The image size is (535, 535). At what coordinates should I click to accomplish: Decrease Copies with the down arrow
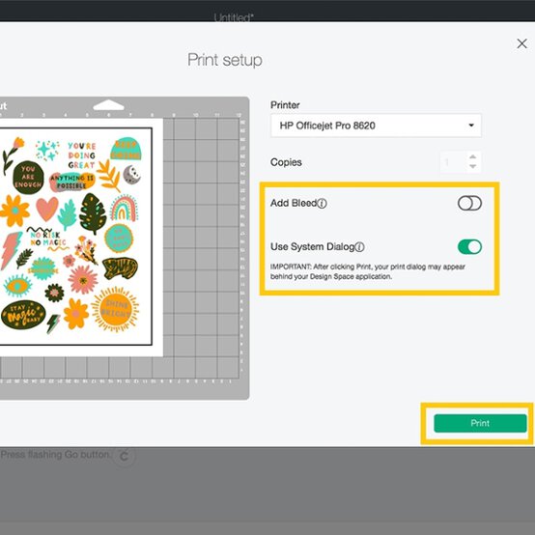pos(472,166)
